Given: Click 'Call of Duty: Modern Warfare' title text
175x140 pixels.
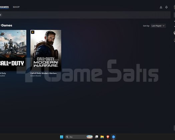Looking at the screenshot, I should point(43,73).
